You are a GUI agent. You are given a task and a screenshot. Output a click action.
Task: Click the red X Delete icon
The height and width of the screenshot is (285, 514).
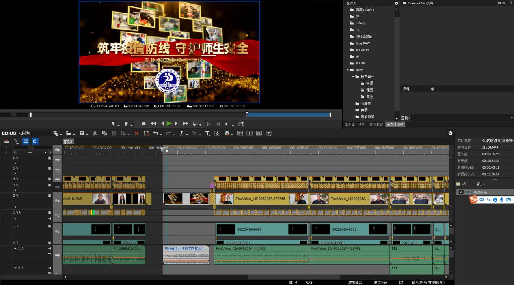point(136,133)
